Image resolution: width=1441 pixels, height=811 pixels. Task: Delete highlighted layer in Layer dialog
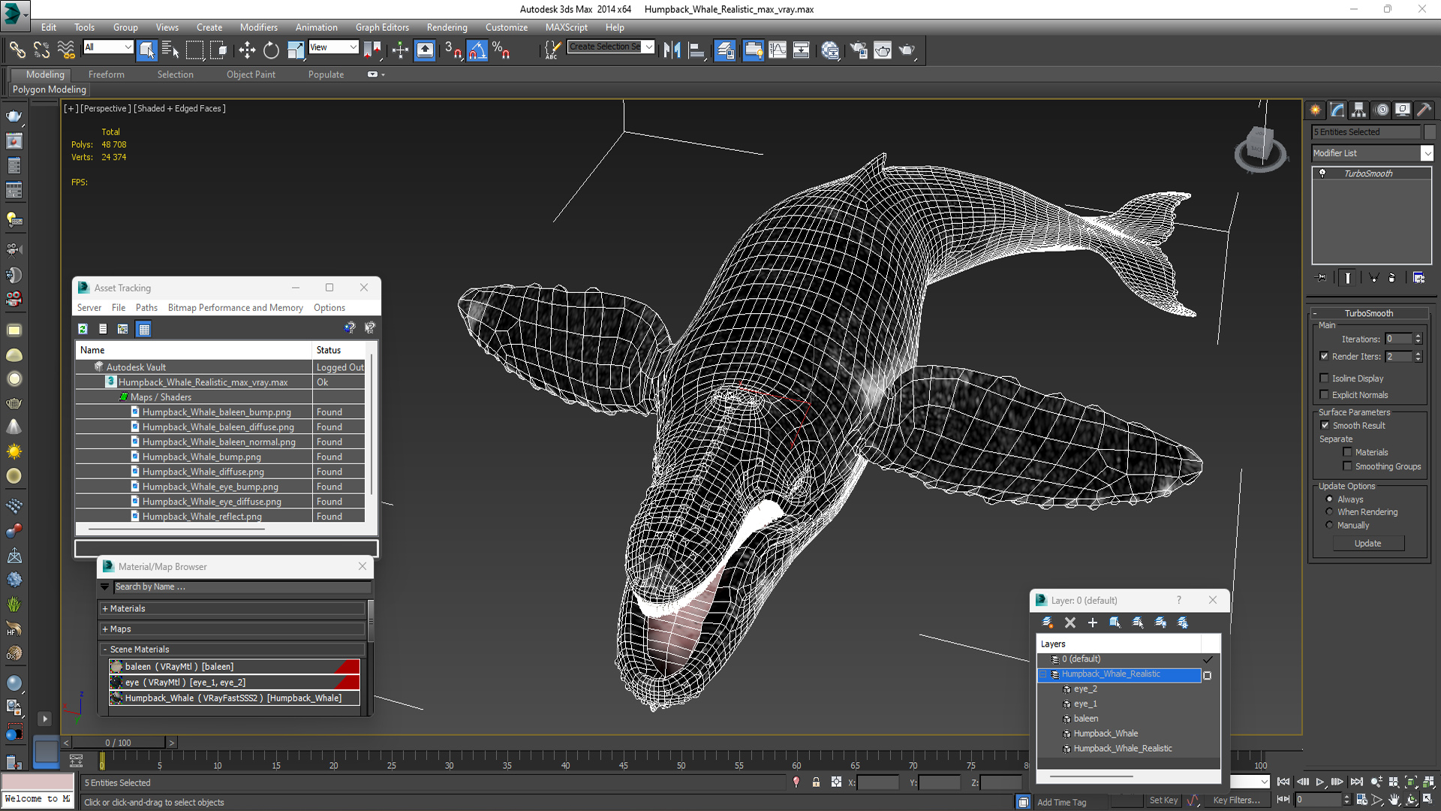point(1070,623)
